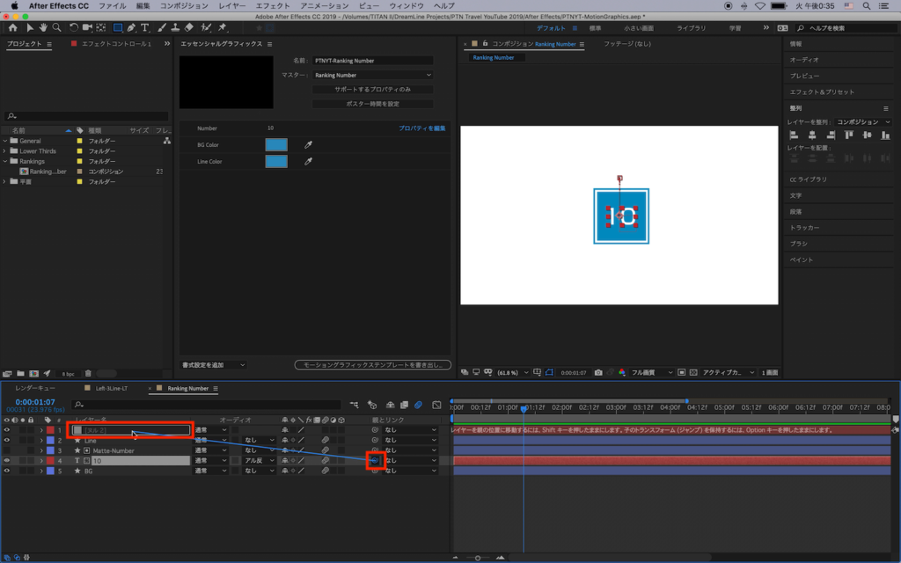Select the horizontal Type tool
Screen dimensions: 901x563
coord(145,27)
